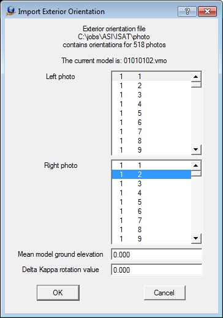
Task: Click the globe application icon in title bar
Action: pos(10,11)
